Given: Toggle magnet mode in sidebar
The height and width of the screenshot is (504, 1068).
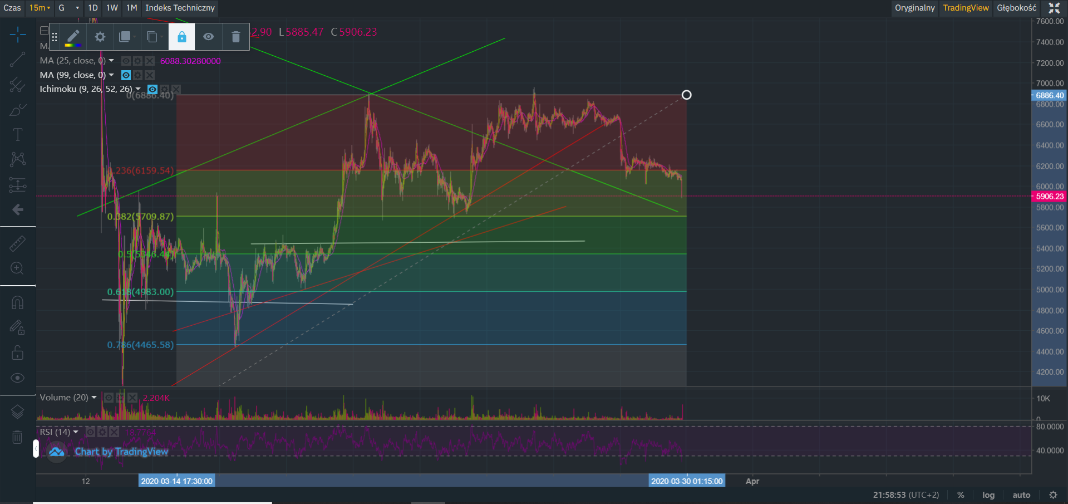Looking at the screenshot, I should [x=17, y=302].
